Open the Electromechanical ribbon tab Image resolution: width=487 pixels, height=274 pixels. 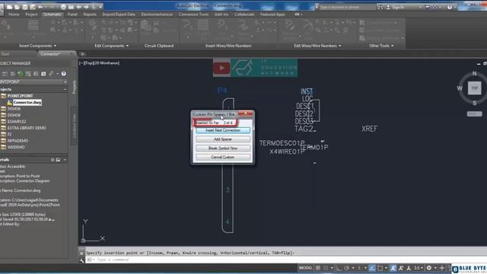(157, 14)
